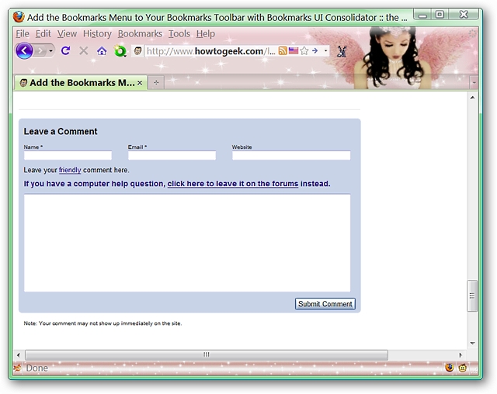Click the comment delay note text
This screenshot has height=394, width=497.
pyautogui.click(x=103, y=323)
